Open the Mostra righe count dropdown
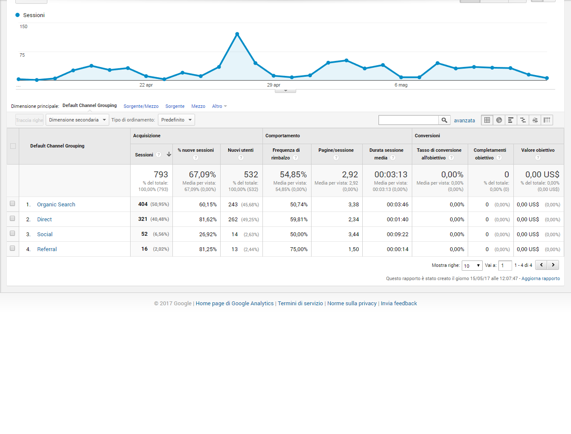The image size is (571, 434). (x=472, y=266)
